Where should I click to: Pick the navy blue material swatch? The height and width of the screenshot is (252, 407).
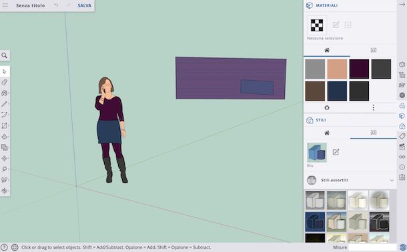(337, 91)
